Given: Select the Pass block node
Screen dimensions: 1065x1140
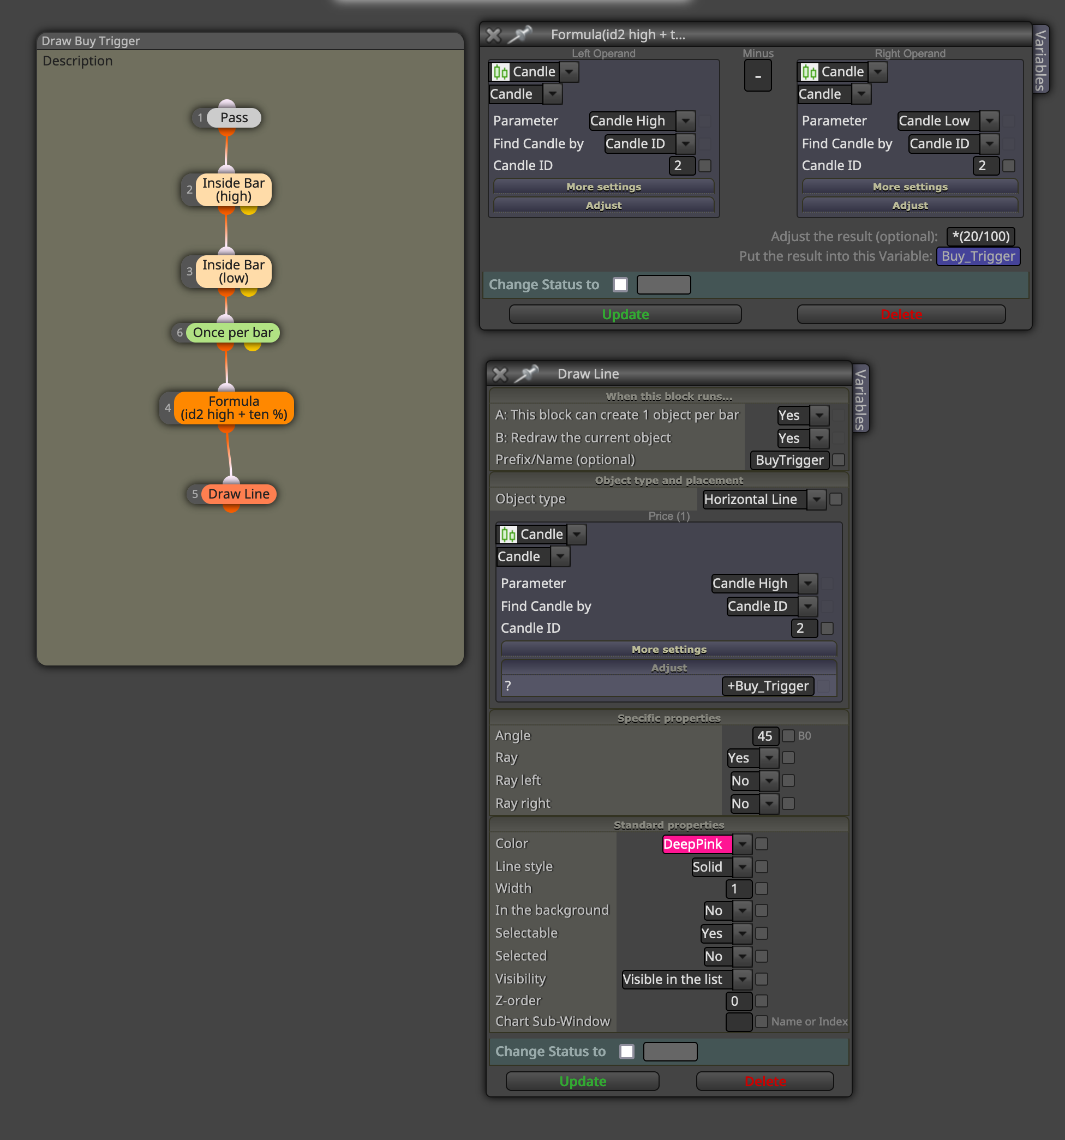Looking at the screenshot, I should [x=234, y=118].
